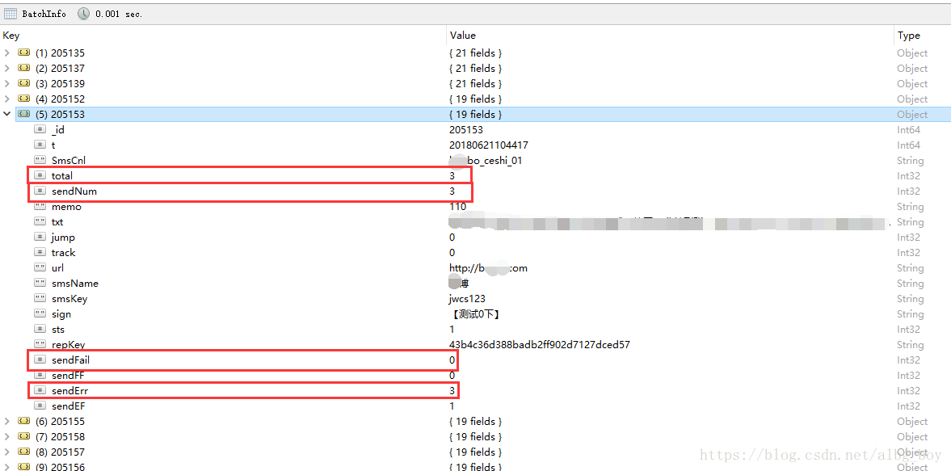
Task: Select the BatchInfo collection label
Action: 44,14
